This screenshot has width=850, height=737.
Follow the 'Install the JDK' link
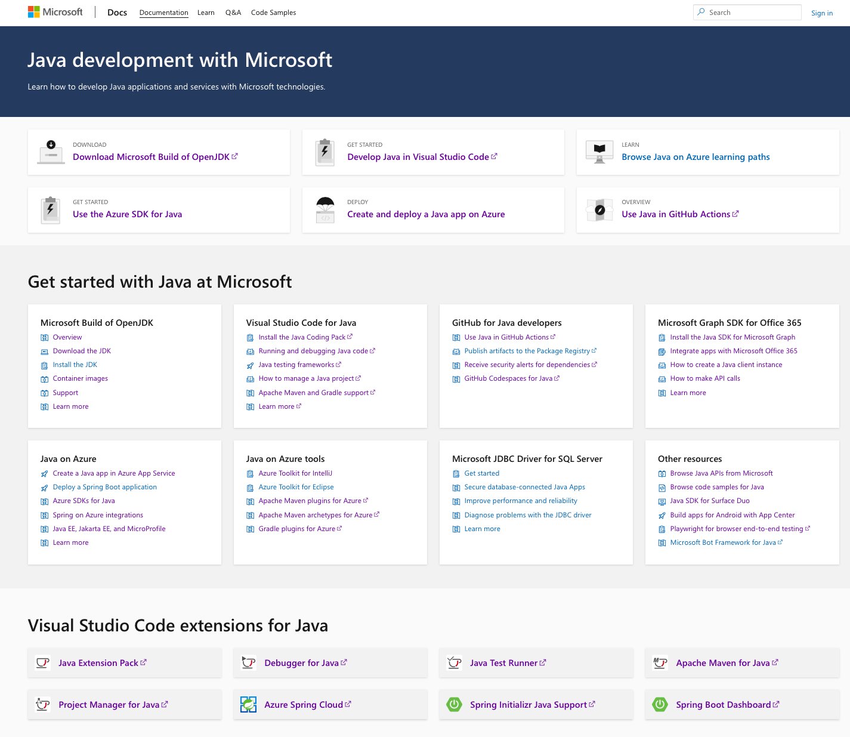pyautogui.click(x=75, y=364)
